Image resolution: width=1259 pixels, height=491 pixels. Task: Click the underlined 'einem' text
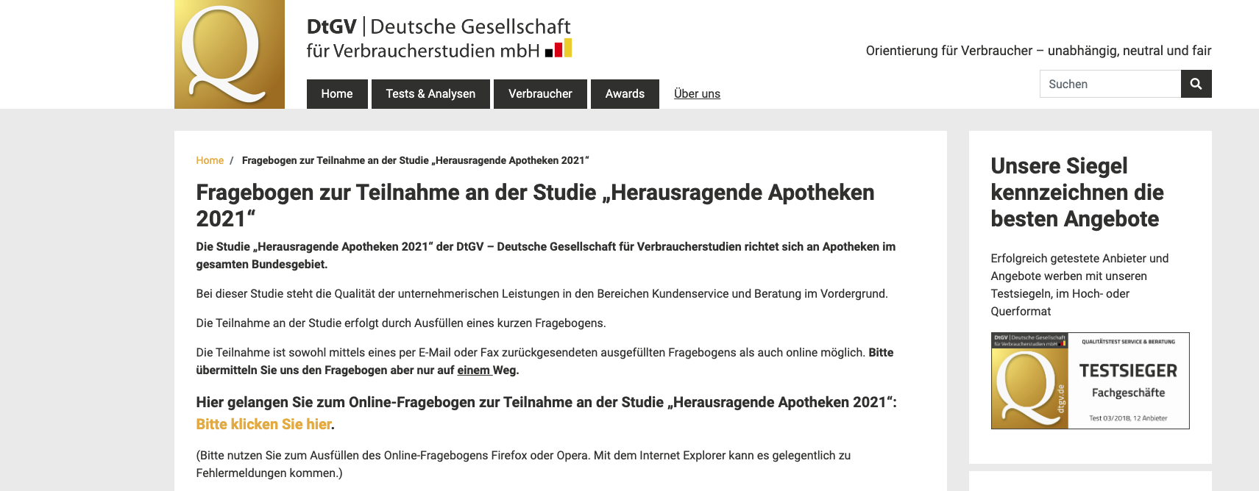click(x=474, y=370)
